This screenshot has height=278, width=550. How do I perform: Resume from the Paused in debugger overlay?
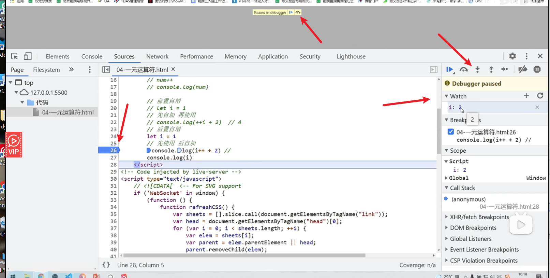tap(291, 12)
